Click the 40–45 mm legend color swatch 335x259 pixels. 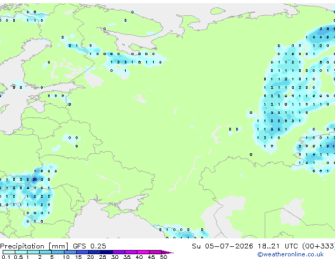143,252
